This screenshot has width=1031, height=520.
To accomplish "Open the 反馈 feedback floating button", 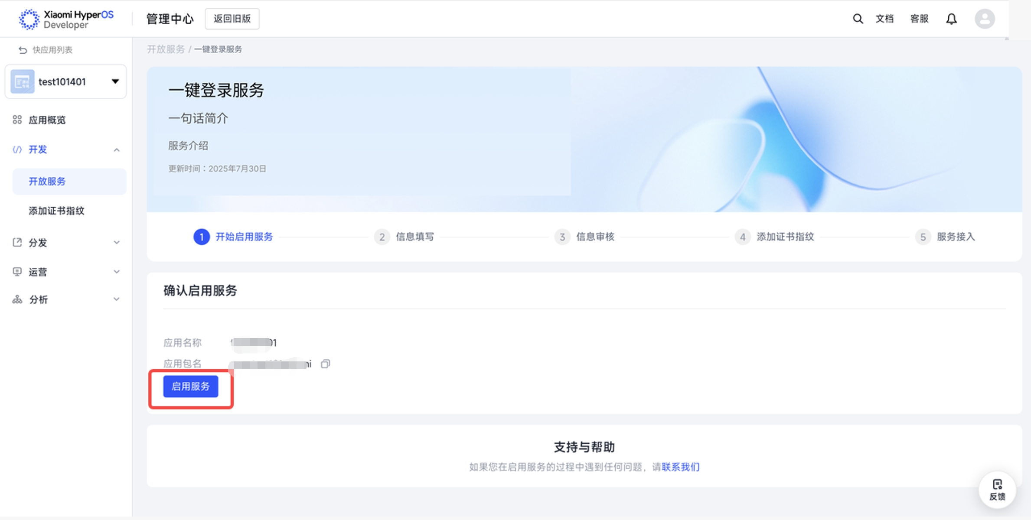I will pyautogui.click(x=997, y=490).
